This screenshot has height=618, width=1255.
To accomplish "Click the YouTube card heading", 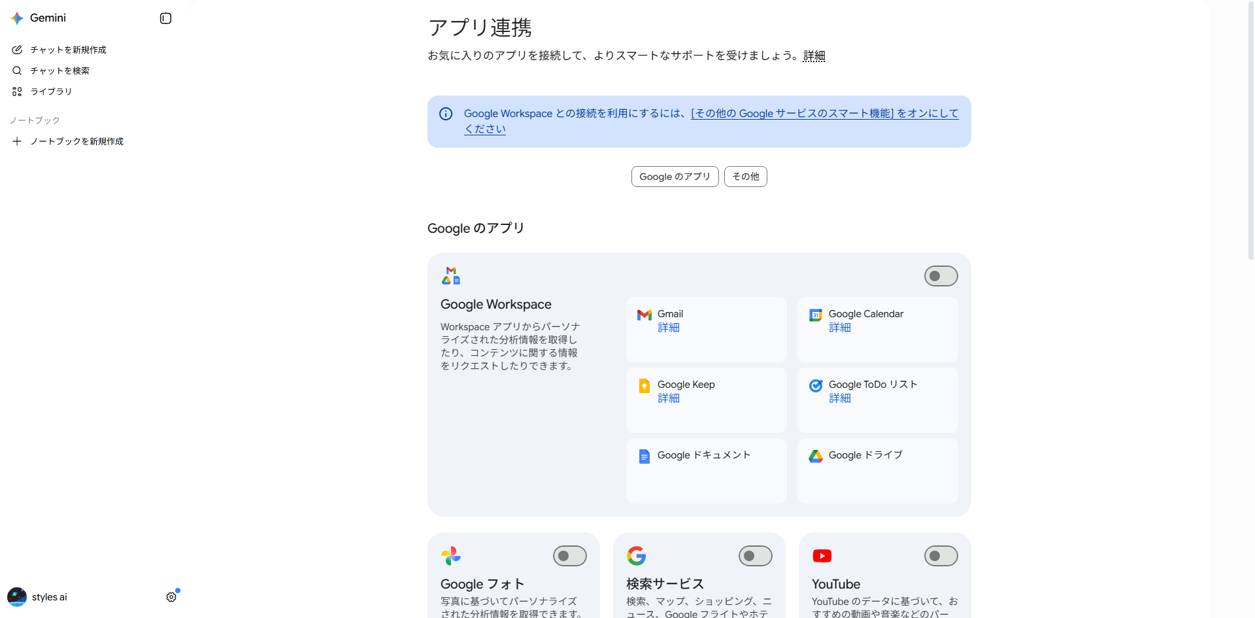I will 836,584.
